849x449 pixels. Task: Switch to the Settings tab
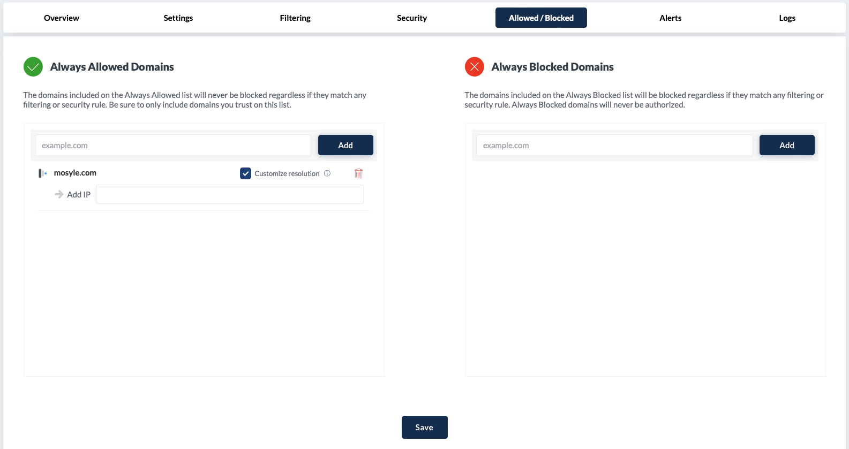pos(178,18)
